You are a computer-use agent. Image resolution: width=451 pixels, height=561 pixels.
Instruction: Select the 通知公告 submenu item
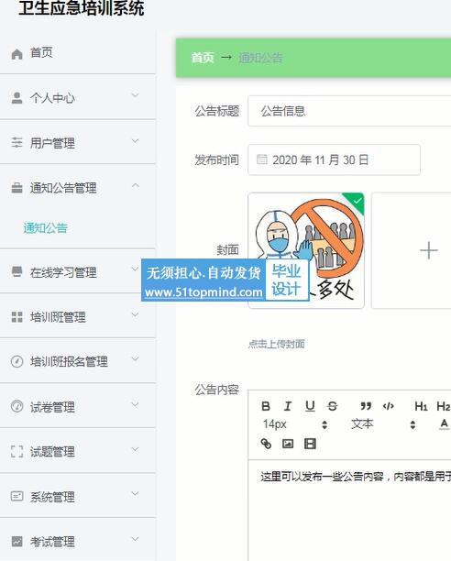(46, 228)
